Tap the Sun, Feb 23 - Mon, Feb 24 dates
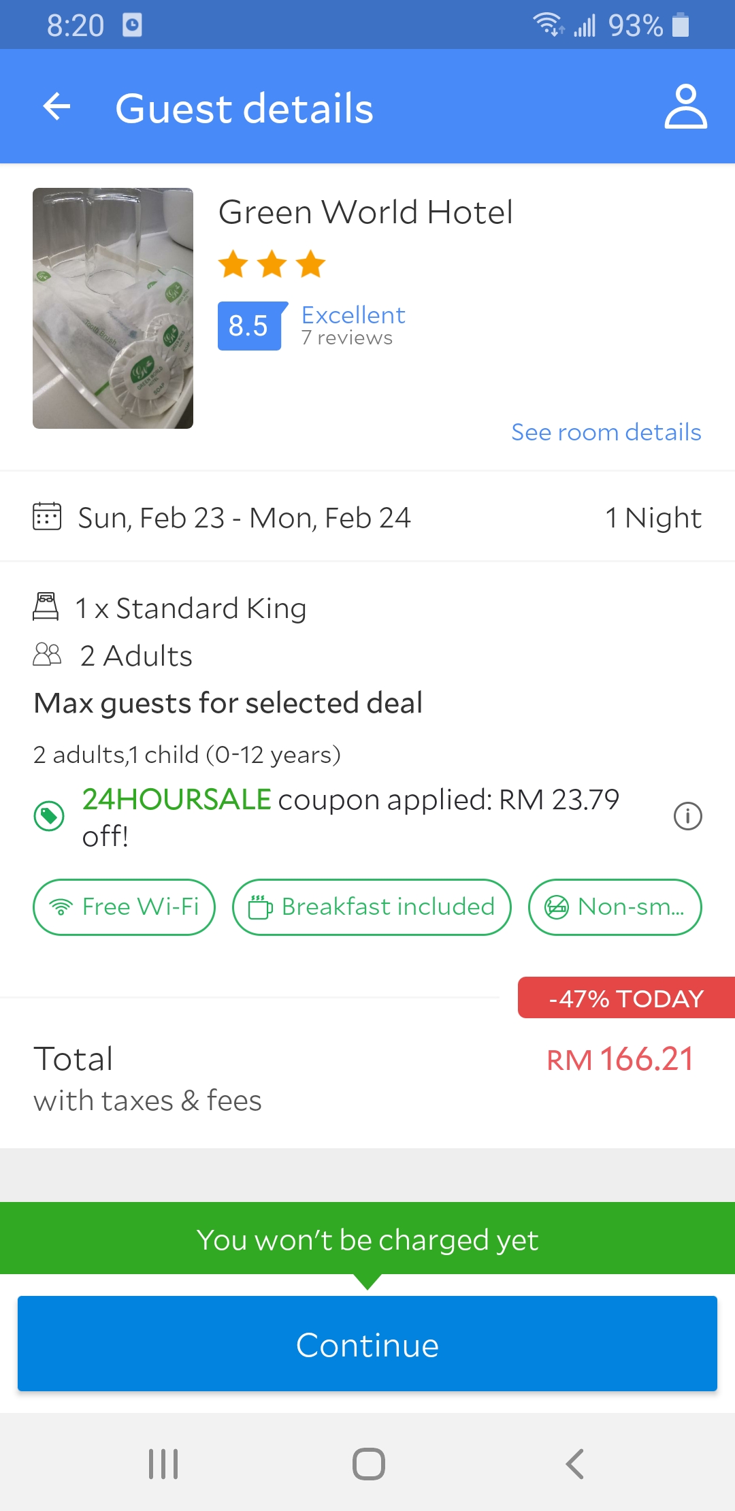735x1511 pixels. pos(244,518)
